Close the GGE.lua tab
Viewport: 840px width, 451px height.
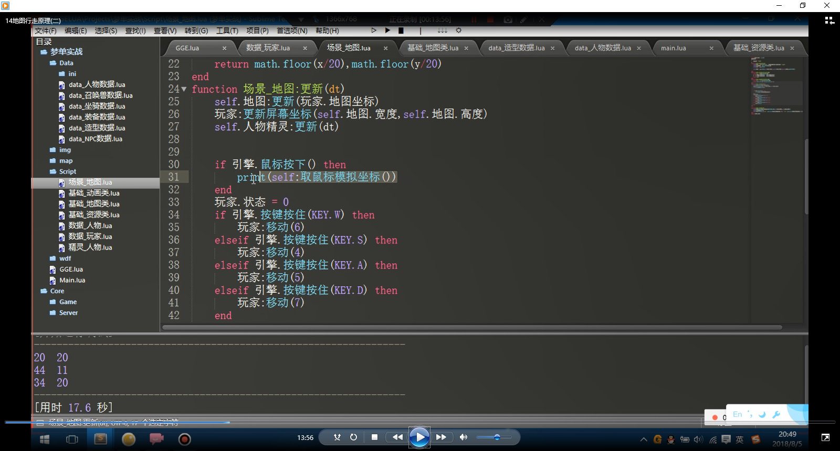[x=224, y=48]
